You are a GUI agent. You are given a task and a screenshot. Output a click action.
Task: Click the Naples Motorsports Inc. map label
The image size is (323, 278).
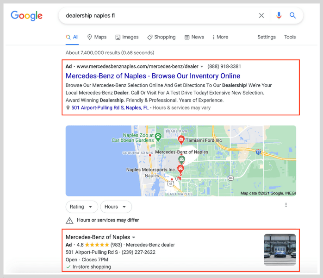coord(151,170)
